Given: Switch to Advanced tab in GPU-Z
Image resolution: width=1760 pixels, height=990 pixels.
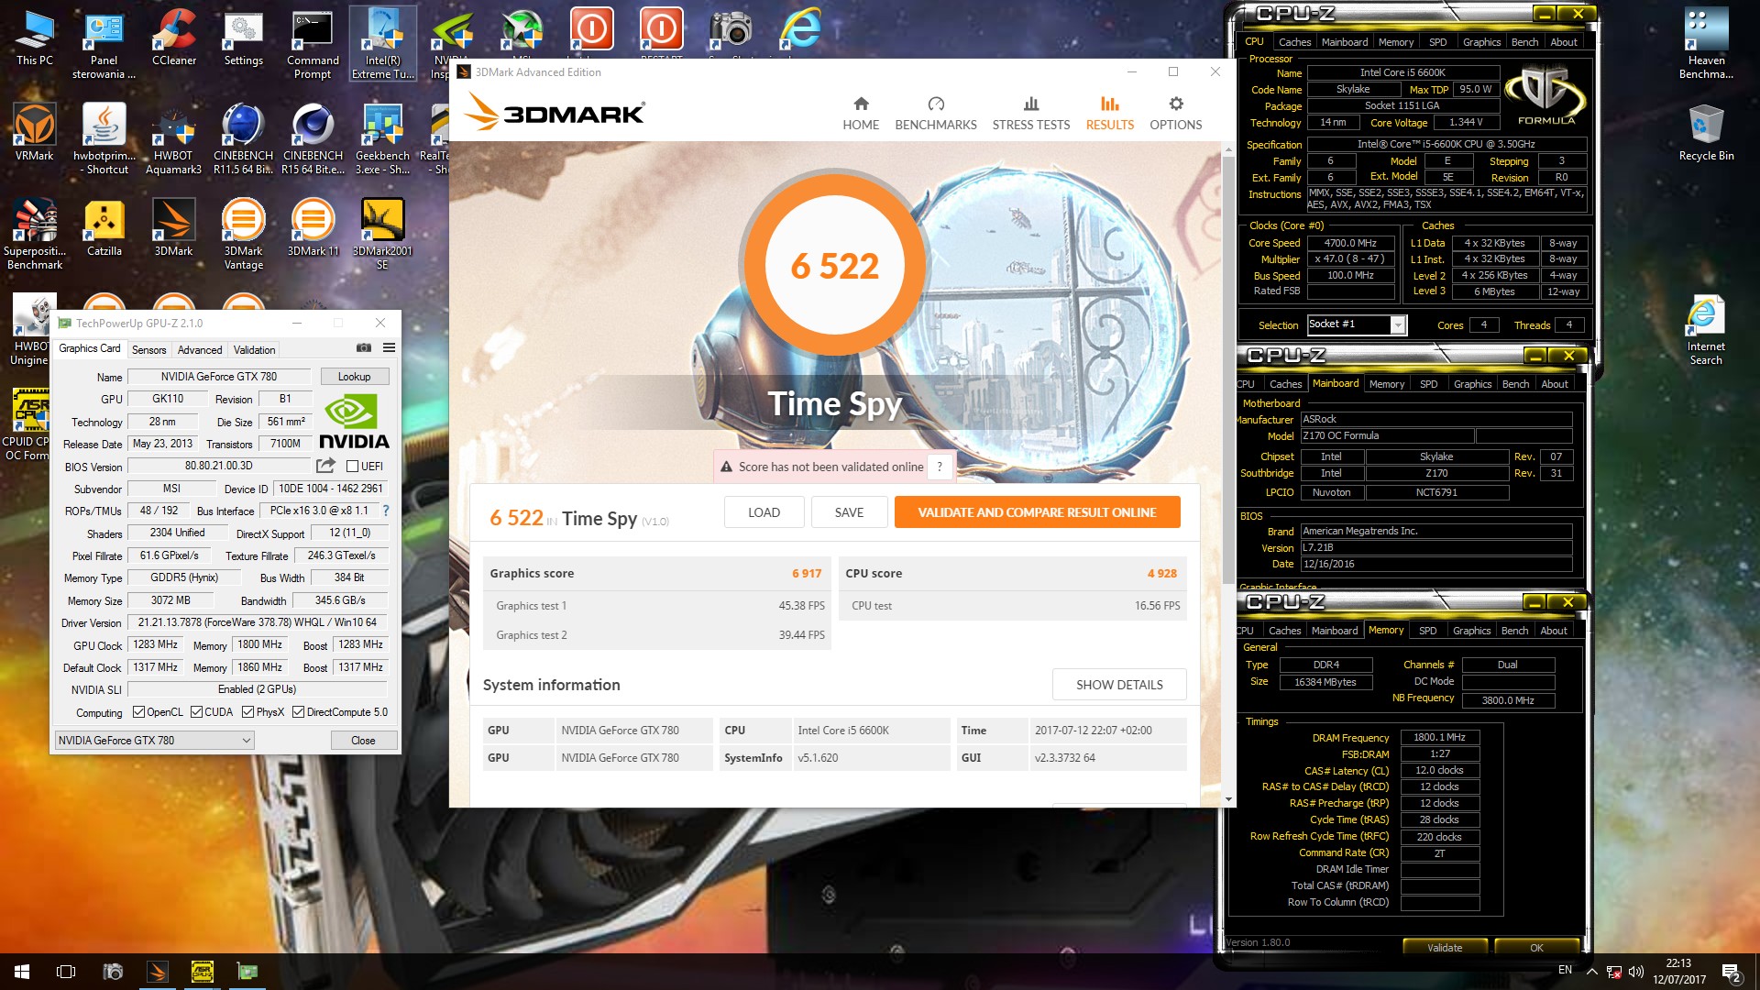Looking at the screenshot, I should (x=200, y=350).
